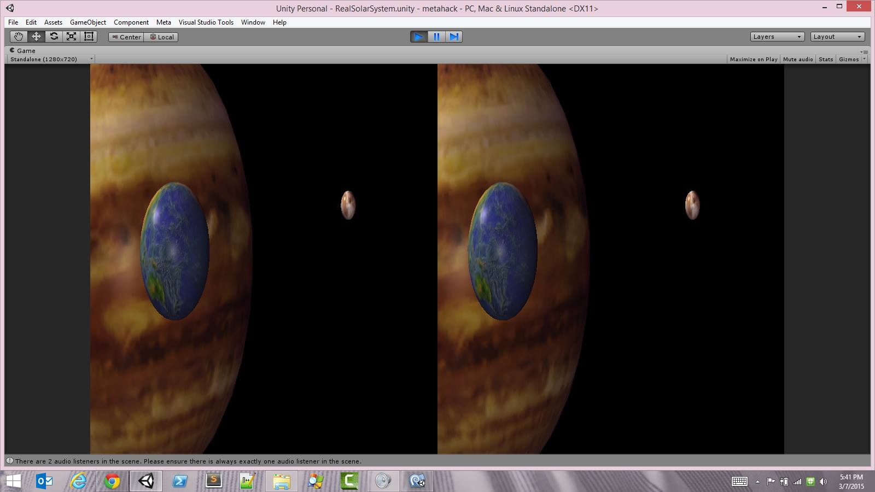Stop play mode with the Play button
This screenshot has height=492, width=875.
[x=419, y=37]
